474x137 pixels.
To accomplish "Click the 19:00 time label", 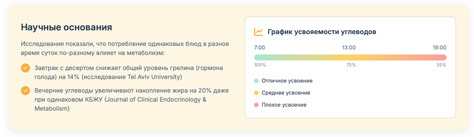I will pyautogui.click(x=439, y=48).
